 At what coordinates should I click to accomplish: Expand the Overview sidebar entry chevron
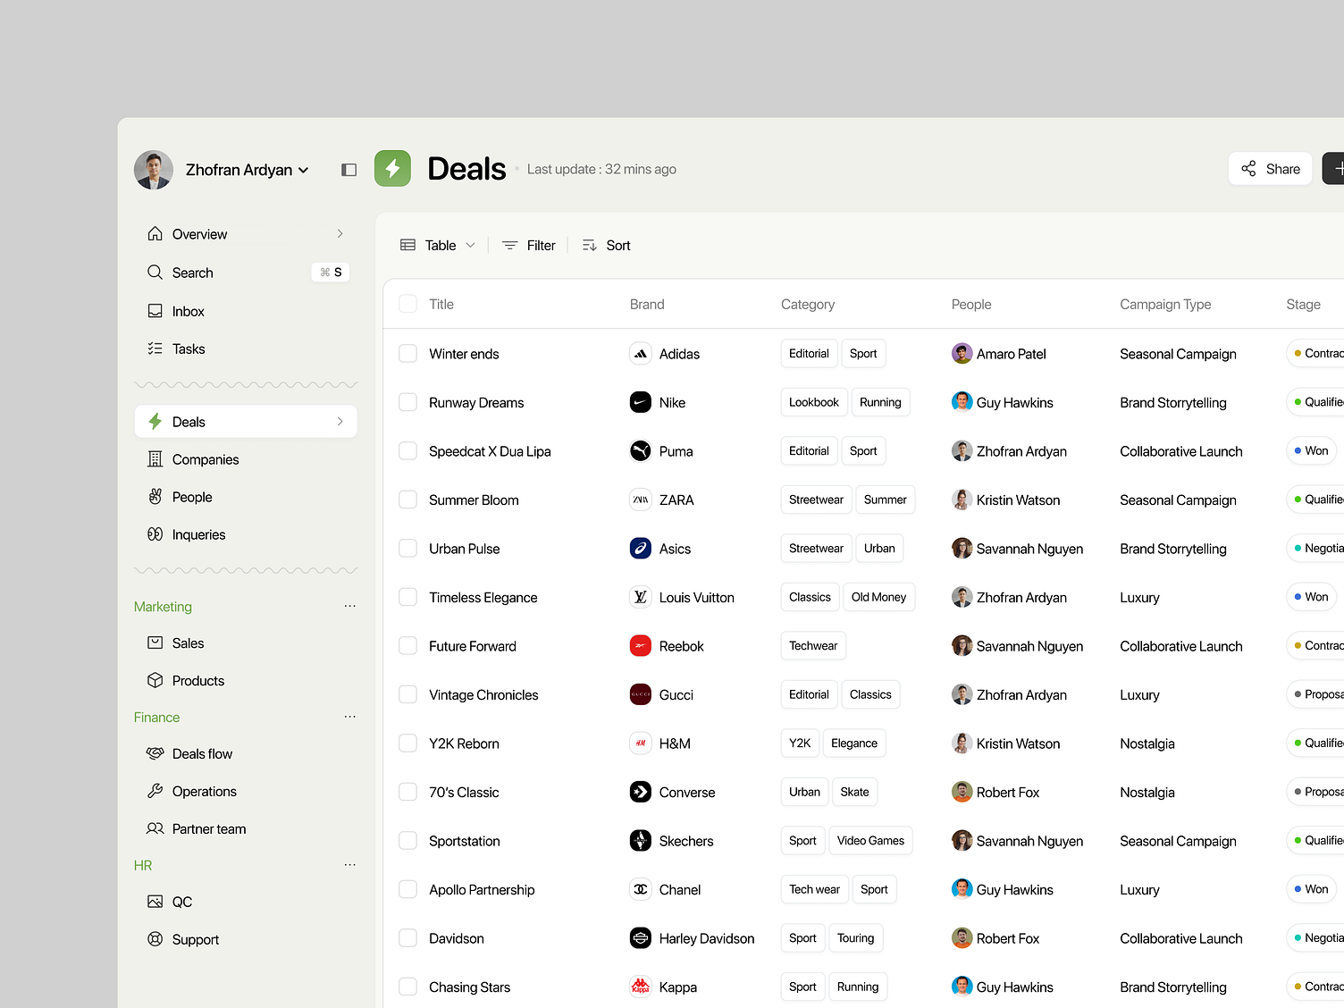pos(340,233)
